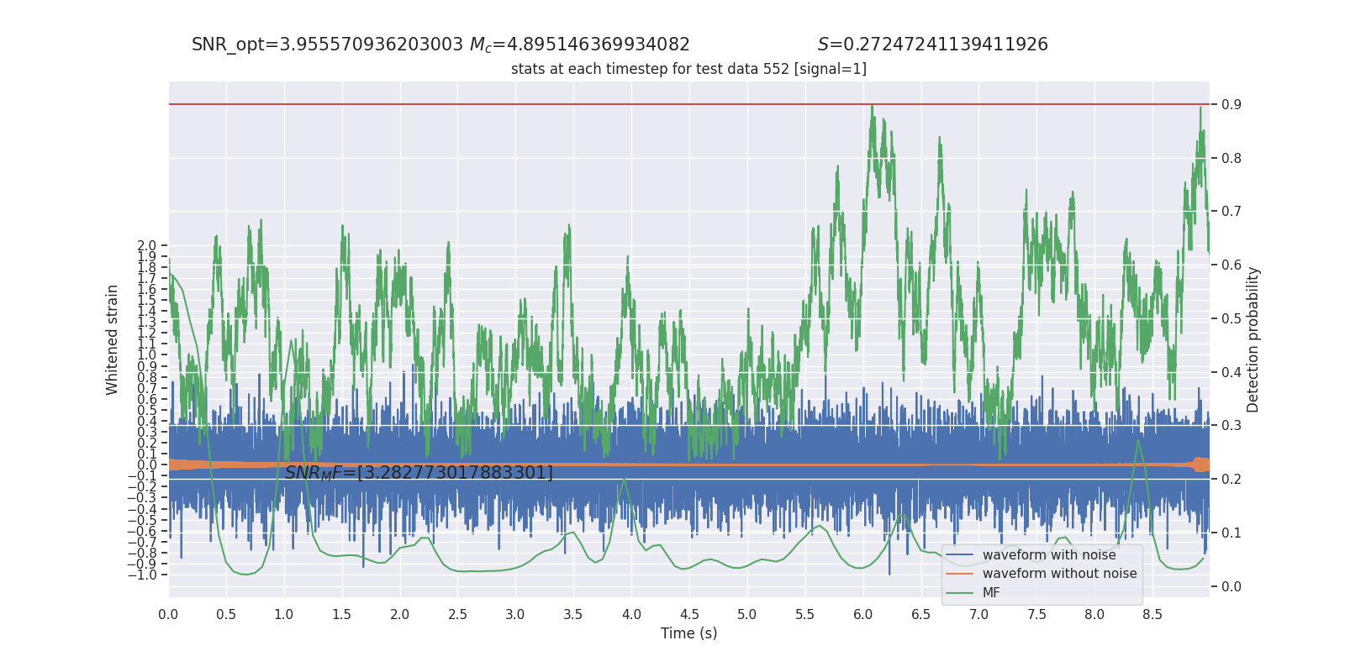Click x-axis tick label 4.5

click(x=689, y=614)
